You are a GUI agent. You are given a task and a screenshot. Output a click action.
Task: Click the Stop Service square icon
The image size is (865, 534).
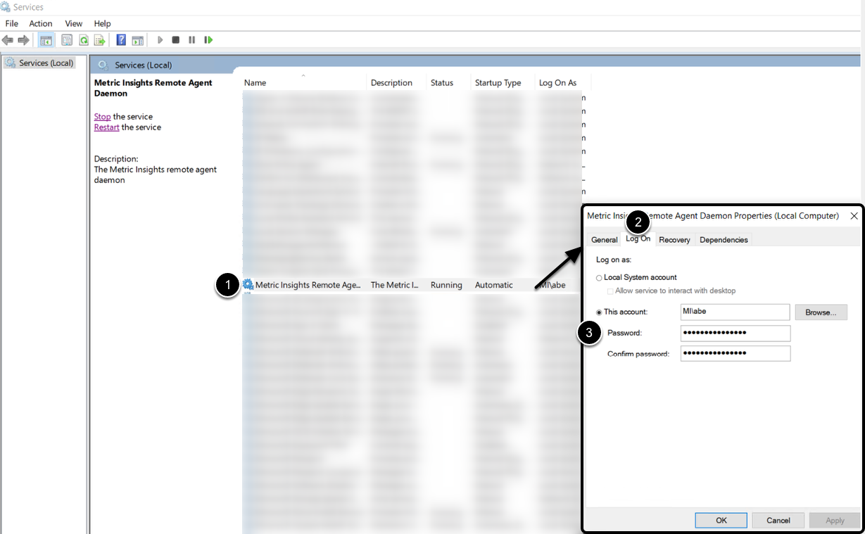click(x=176, y=40)
